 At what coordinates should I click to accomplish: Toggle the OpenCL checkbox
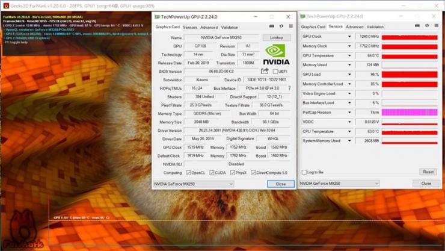(x=188, y=173)
